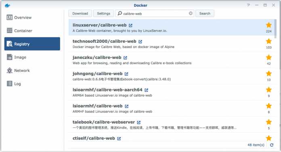Open external link for technosoft2000/calibre-web
The image size is (281, 152).
[140, 42]
